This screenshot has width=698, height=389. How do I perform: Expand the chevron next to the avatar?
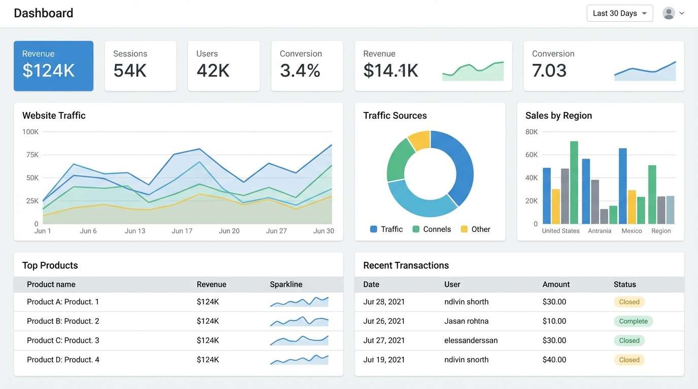point(681,13)
